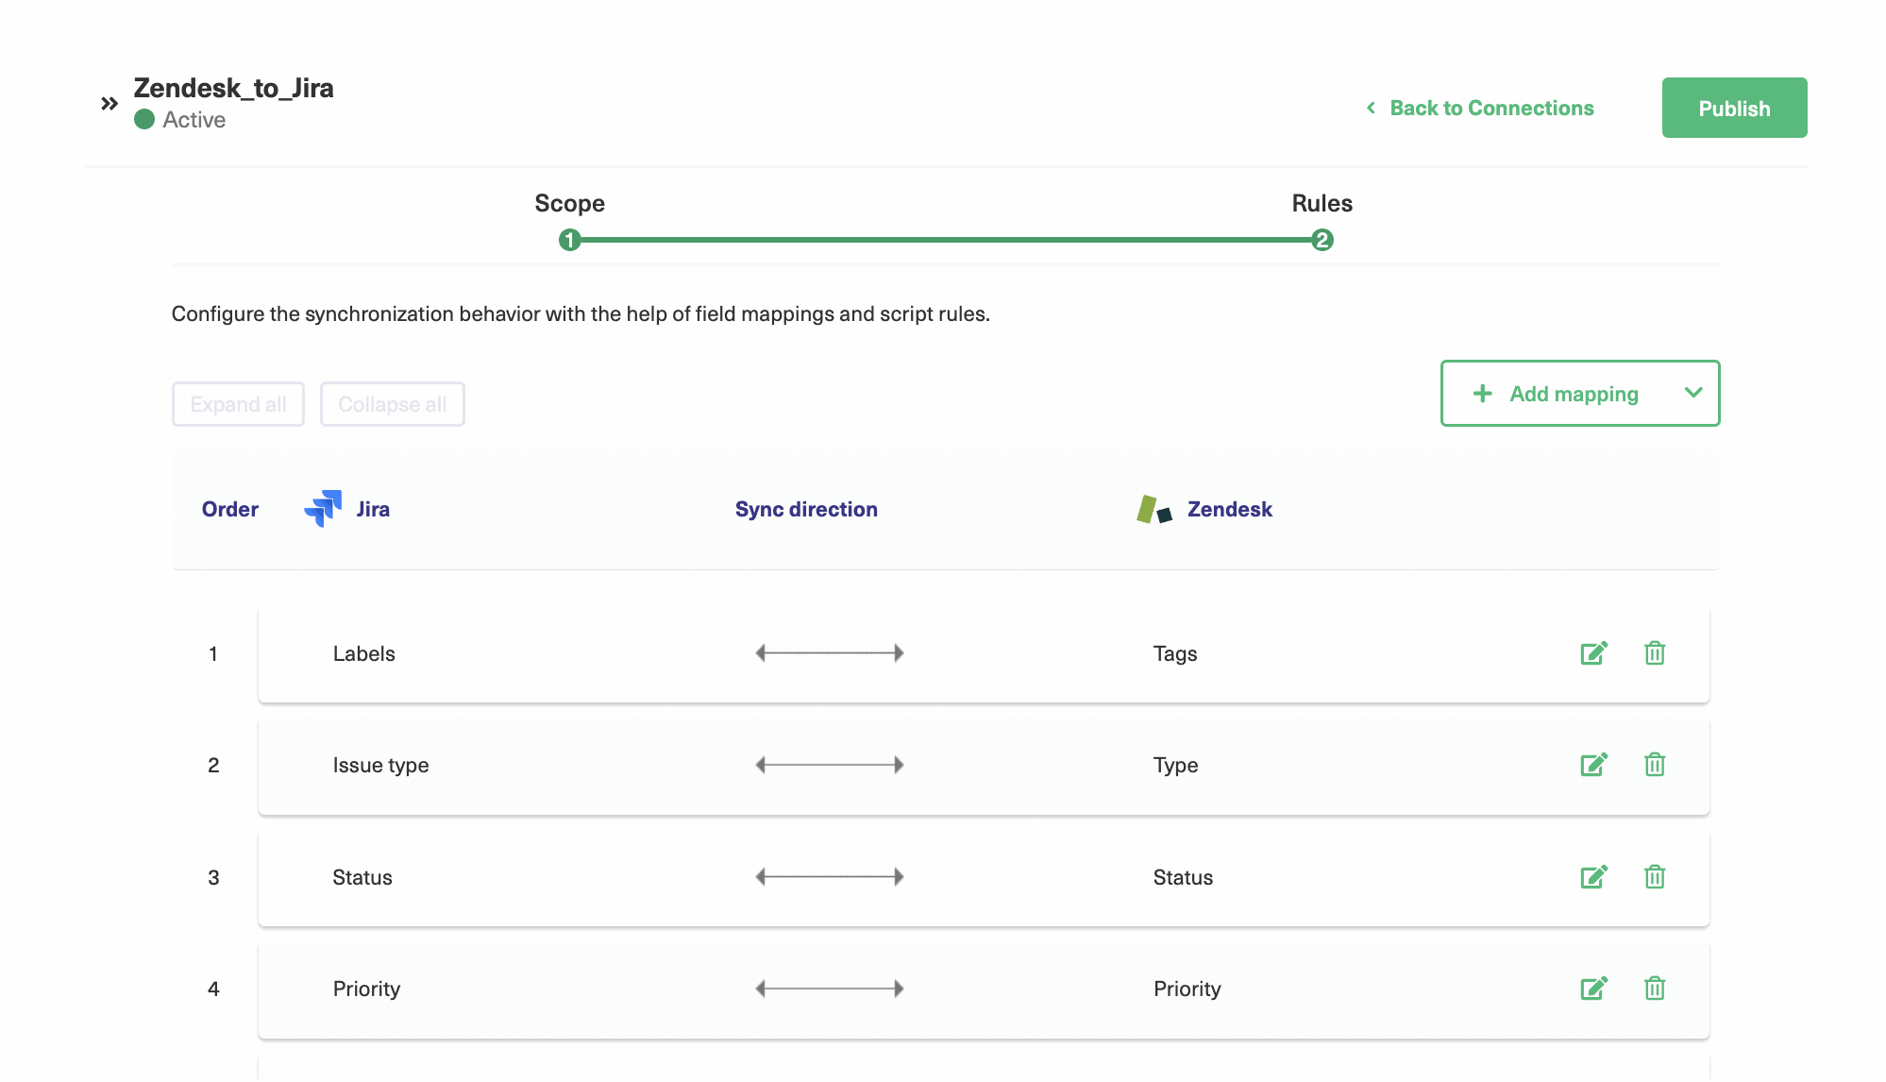Open the Add mapping dropdown chevron
Viewport: 1886px width, 1082px height.
[1694, 394]
